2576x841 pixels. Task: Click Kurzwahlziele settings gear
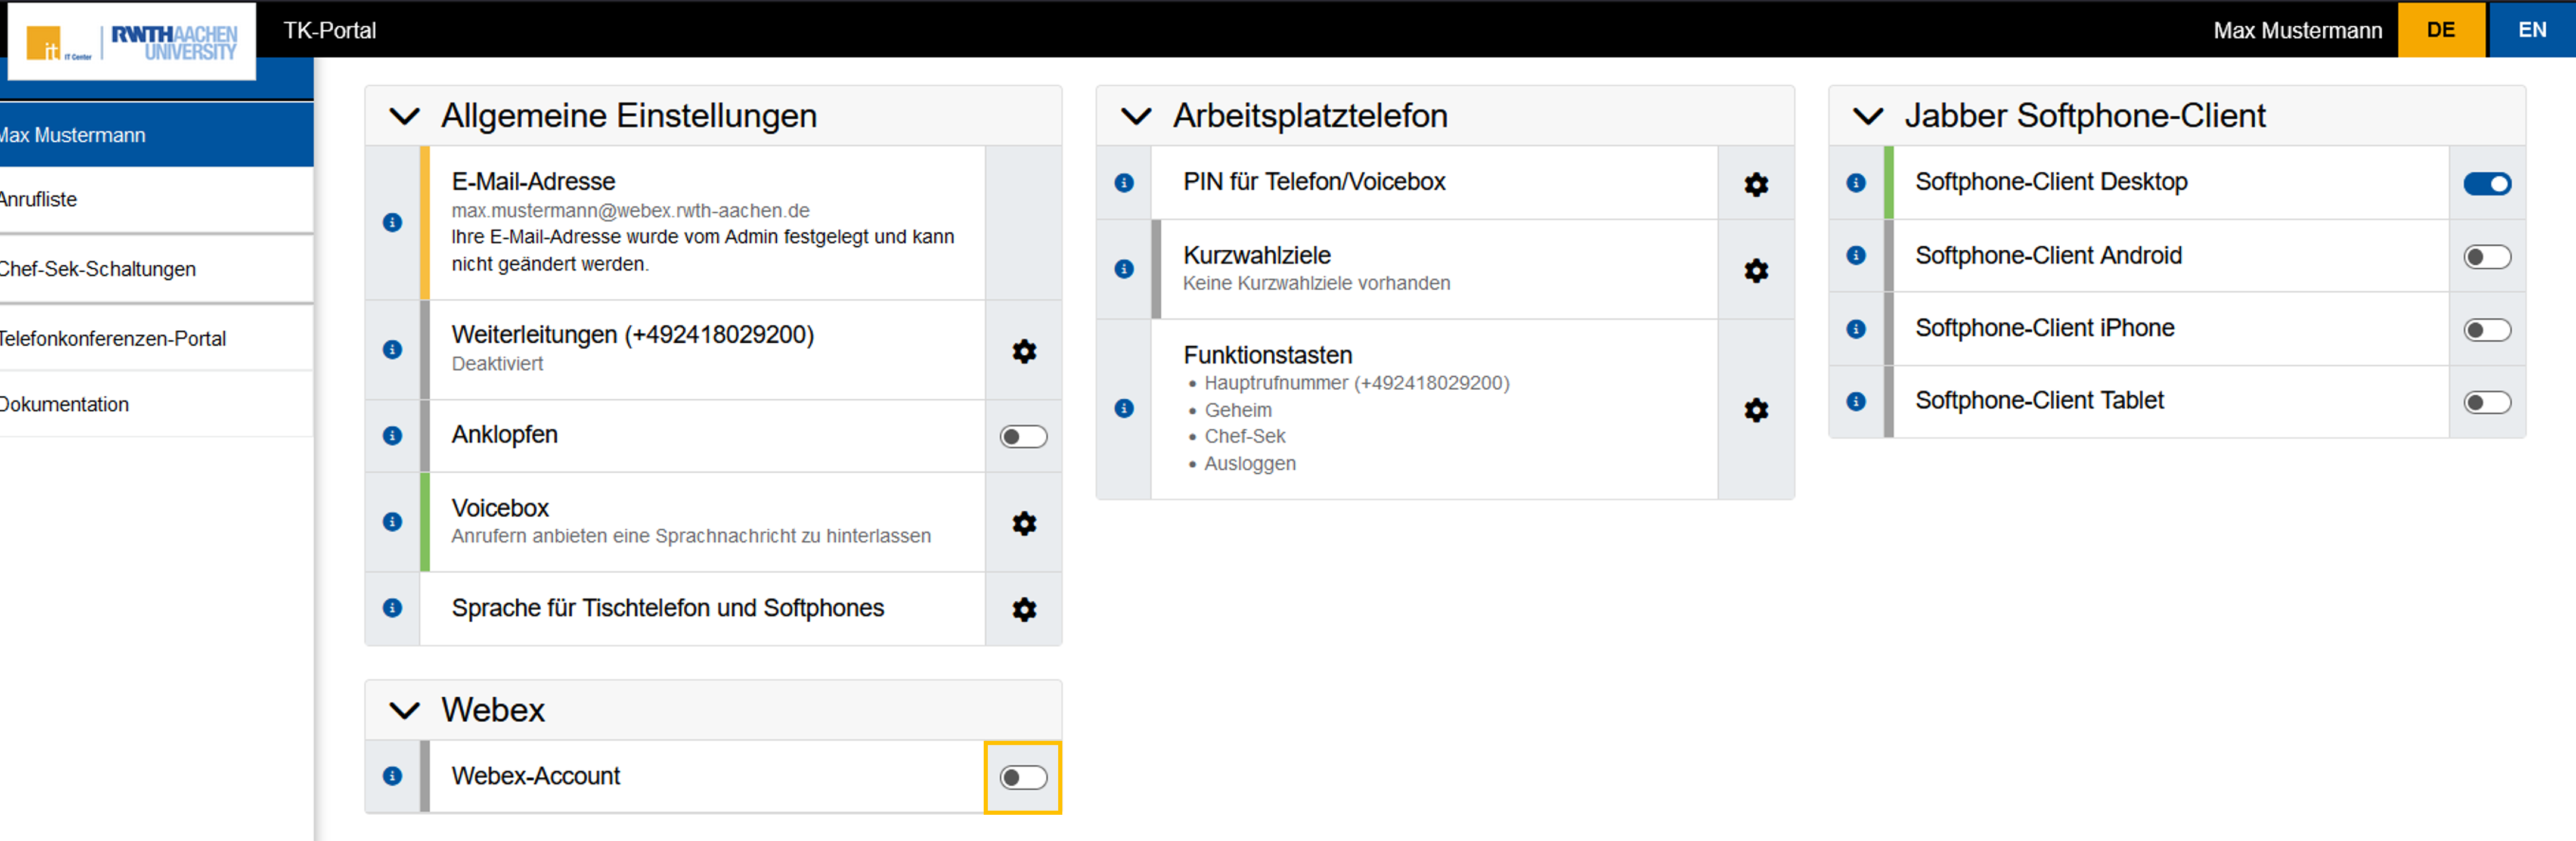[1755, 270]
